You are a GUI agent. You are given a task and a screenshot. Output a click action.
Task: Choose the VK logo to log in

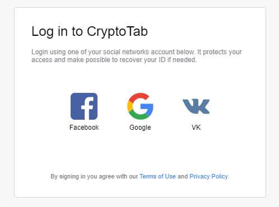196,106
